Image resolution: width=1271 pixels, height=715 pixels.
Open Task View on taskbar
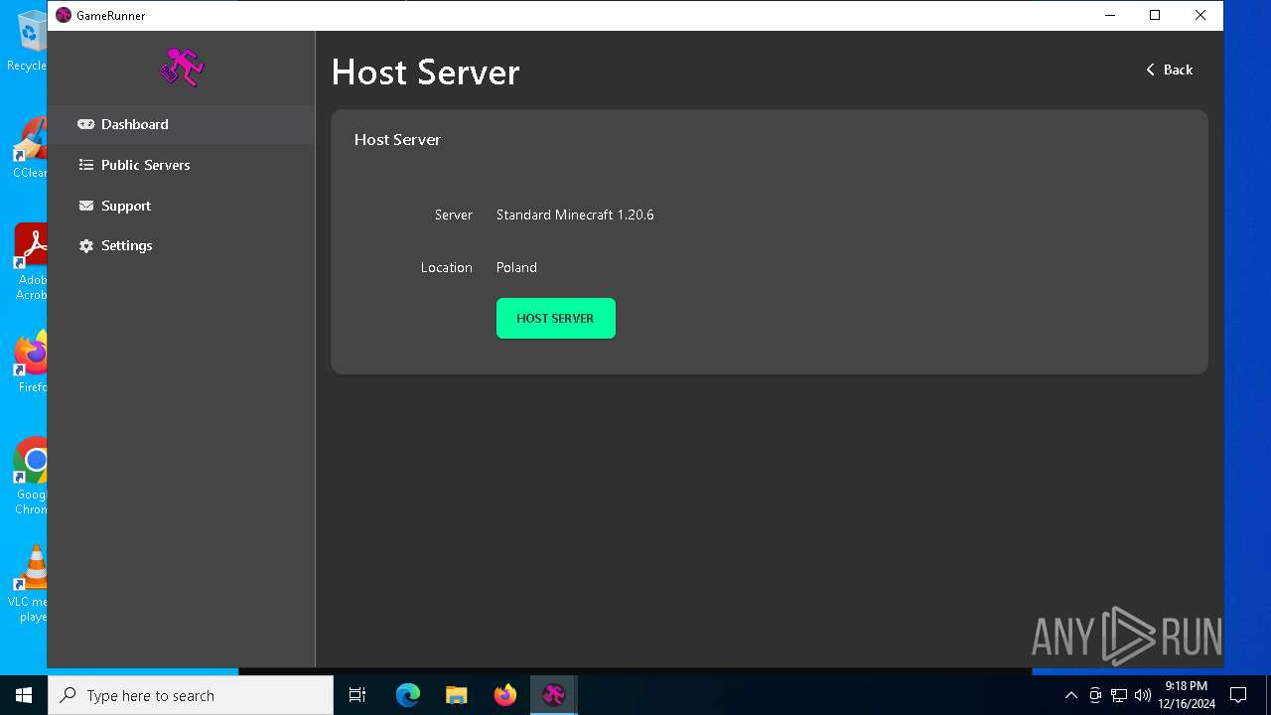[x=357, y=695]
